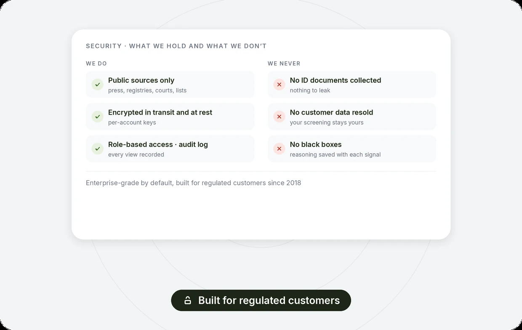Viewport: 522px width, 330px height.
Task: Click the green check icon beside Public sources only
Action: tap(98, 84)
